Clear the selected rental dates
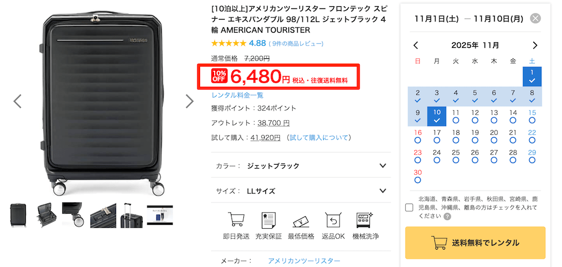Image resolution: width=562 pixels, height=267 pixels. coord(536,19)
